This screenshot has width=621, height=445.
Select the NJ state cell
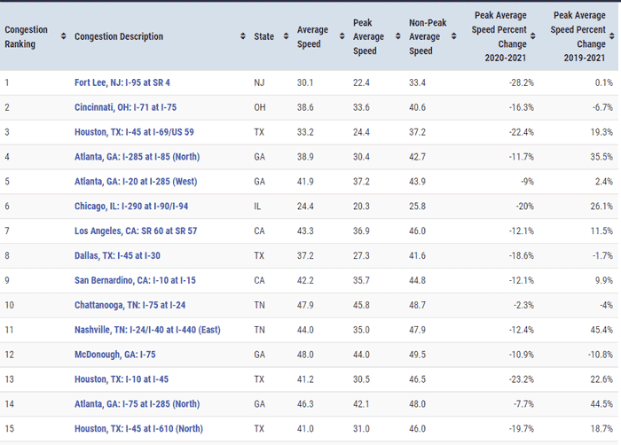click(259, 82)
